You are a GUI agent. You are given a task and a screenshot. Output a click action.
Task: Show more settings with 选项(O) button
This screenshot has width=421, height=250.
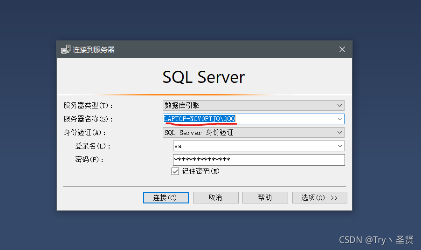click(x=319, y=198)
